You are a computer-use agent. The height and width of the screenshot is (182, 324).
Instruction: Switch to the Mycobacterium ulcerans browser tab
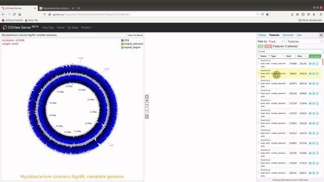57,8
